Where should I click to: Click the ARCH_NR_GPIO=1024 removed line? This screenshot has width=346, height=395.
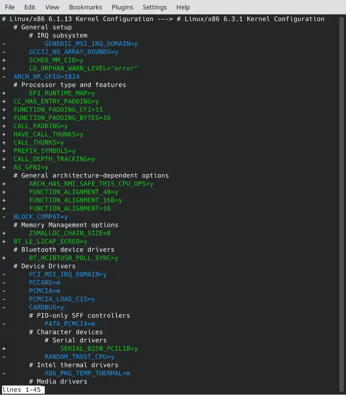[46, 77]
